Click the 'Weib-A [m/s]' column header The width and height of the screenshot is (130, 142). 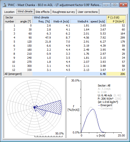[x=61, y=21]
